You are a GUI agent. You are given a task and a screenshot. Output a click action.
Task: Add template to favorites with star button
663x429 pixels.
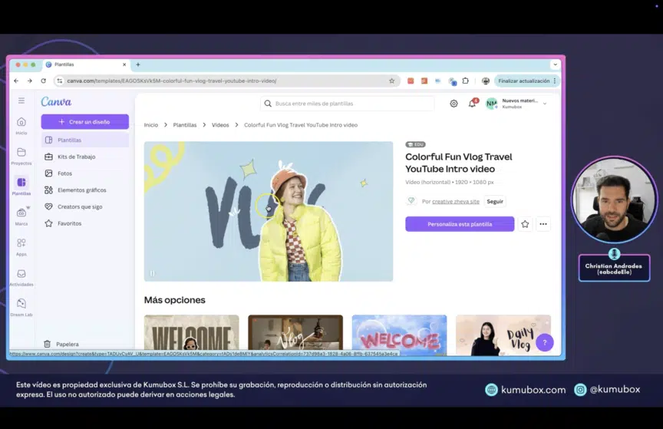525,224
